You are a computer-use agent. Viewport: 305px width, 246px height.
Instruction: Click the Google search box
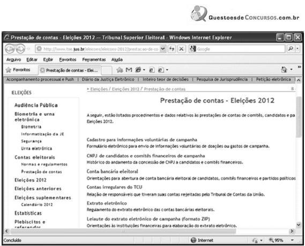point(237,49)
